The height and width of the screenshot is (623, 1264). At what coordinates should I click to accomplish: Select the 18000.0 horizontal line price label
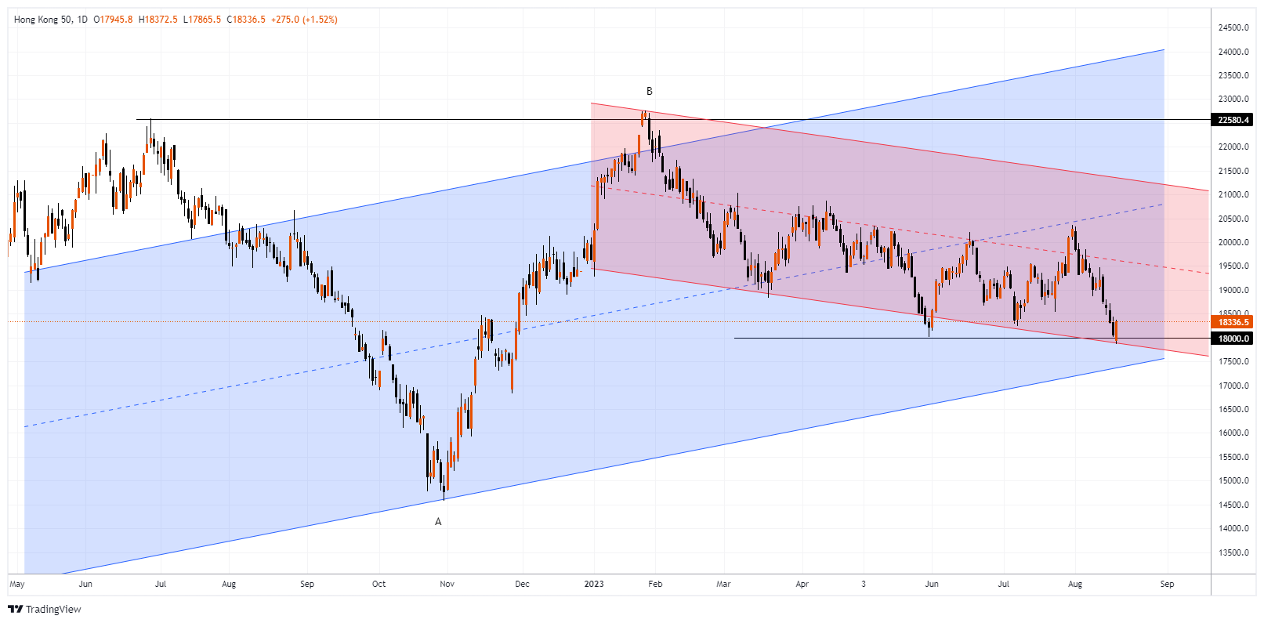tap(1233, 339)
